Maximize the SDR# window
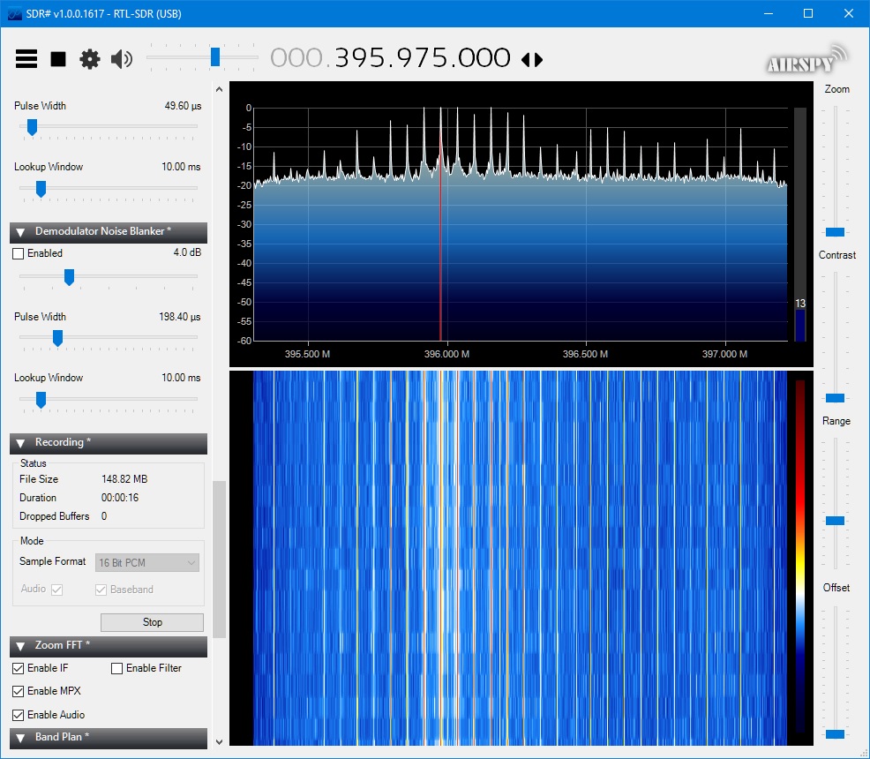Image resolution: width=870 pixels, height=759 pixels. (808, 13)
